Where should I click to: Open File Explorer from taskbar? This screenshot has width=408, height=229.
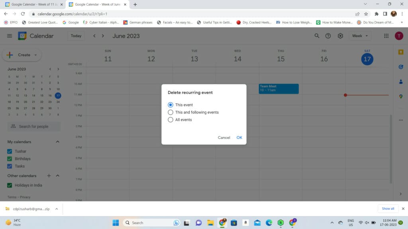(210, 223)
